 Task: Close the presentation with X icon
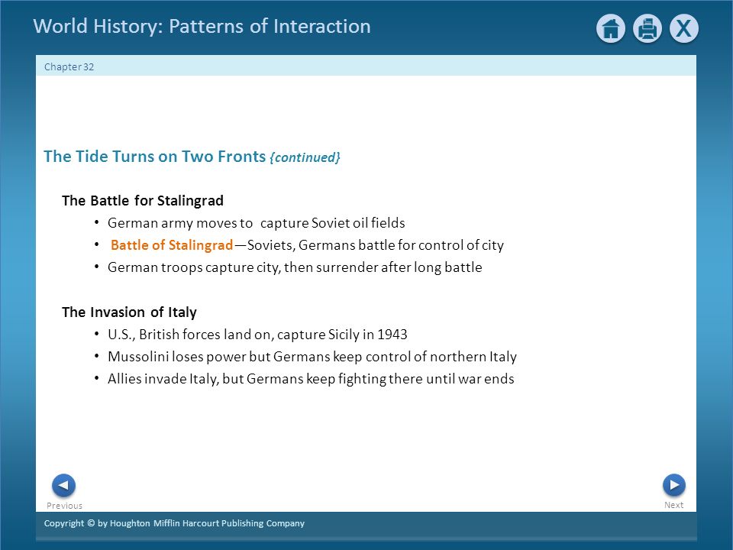tap(684, 28)
